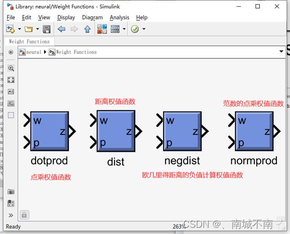Image resolution: width=290 pixels, height=234 pixels.
Task: Expand the Open folder dropdown arrow
Action: coord(37,29)
